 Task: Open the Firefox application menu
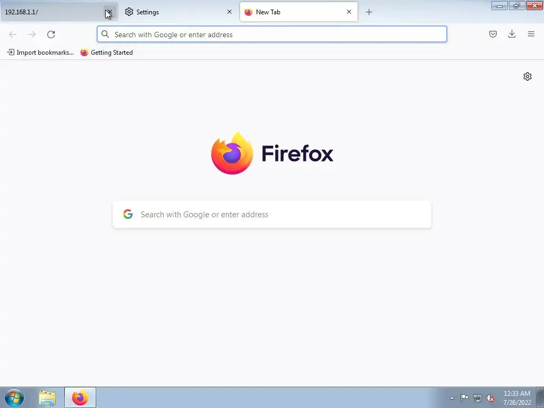(531, 34)
